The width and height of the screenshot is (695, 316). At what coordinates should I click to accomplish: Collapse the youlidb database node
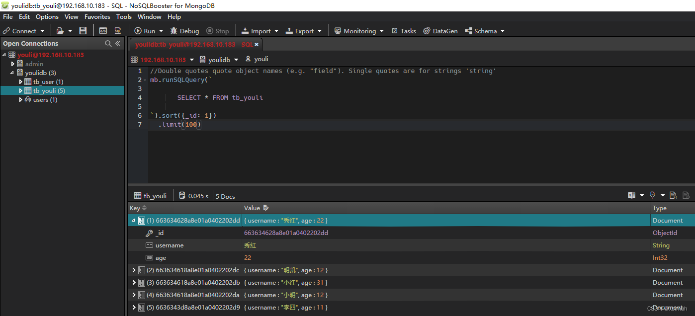[12, 73]
